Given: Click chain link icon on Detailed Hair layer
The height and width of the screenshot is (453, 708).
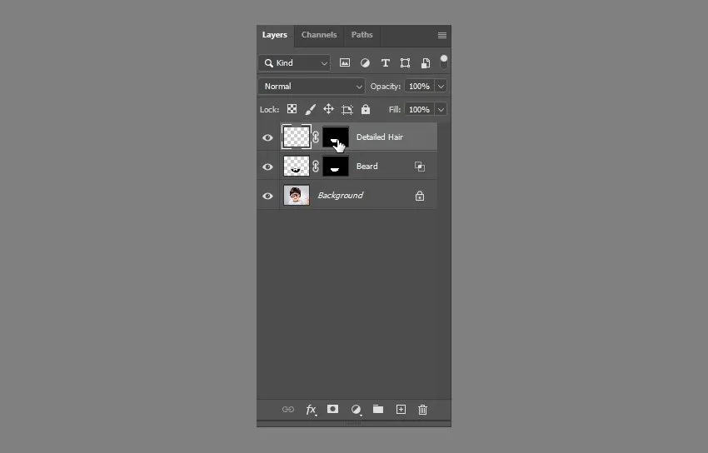Looking at the screenshot, I should [316, 137].
